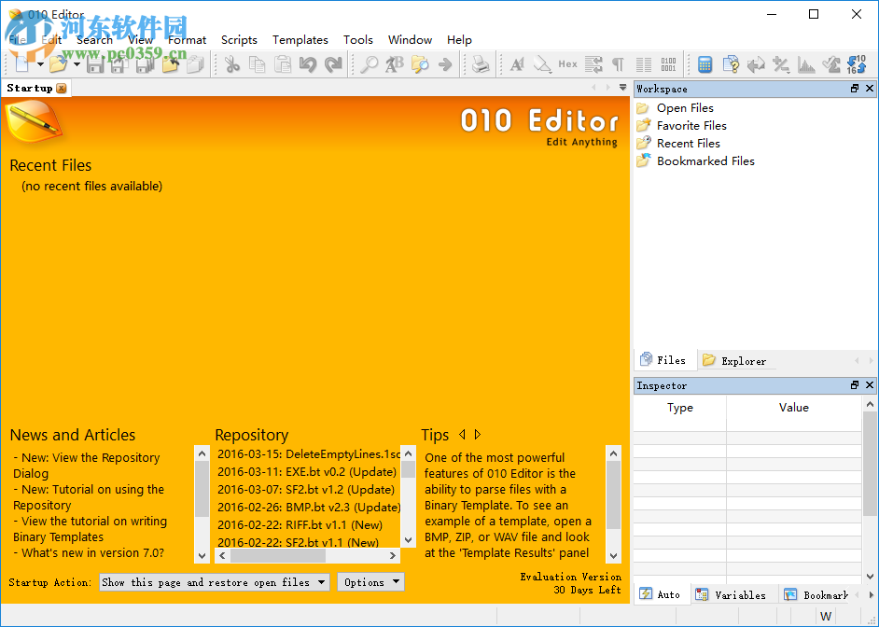Open the File menu

[x=18, y=40]
